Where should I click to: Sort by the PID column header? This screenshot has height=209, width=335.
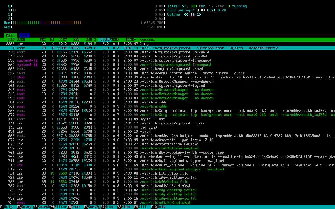click(12, 39)
